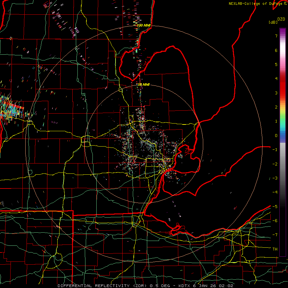Click the 50 NMI range ring label
The width and height of the screenshot is (288, 288).
tap(144, 84)
